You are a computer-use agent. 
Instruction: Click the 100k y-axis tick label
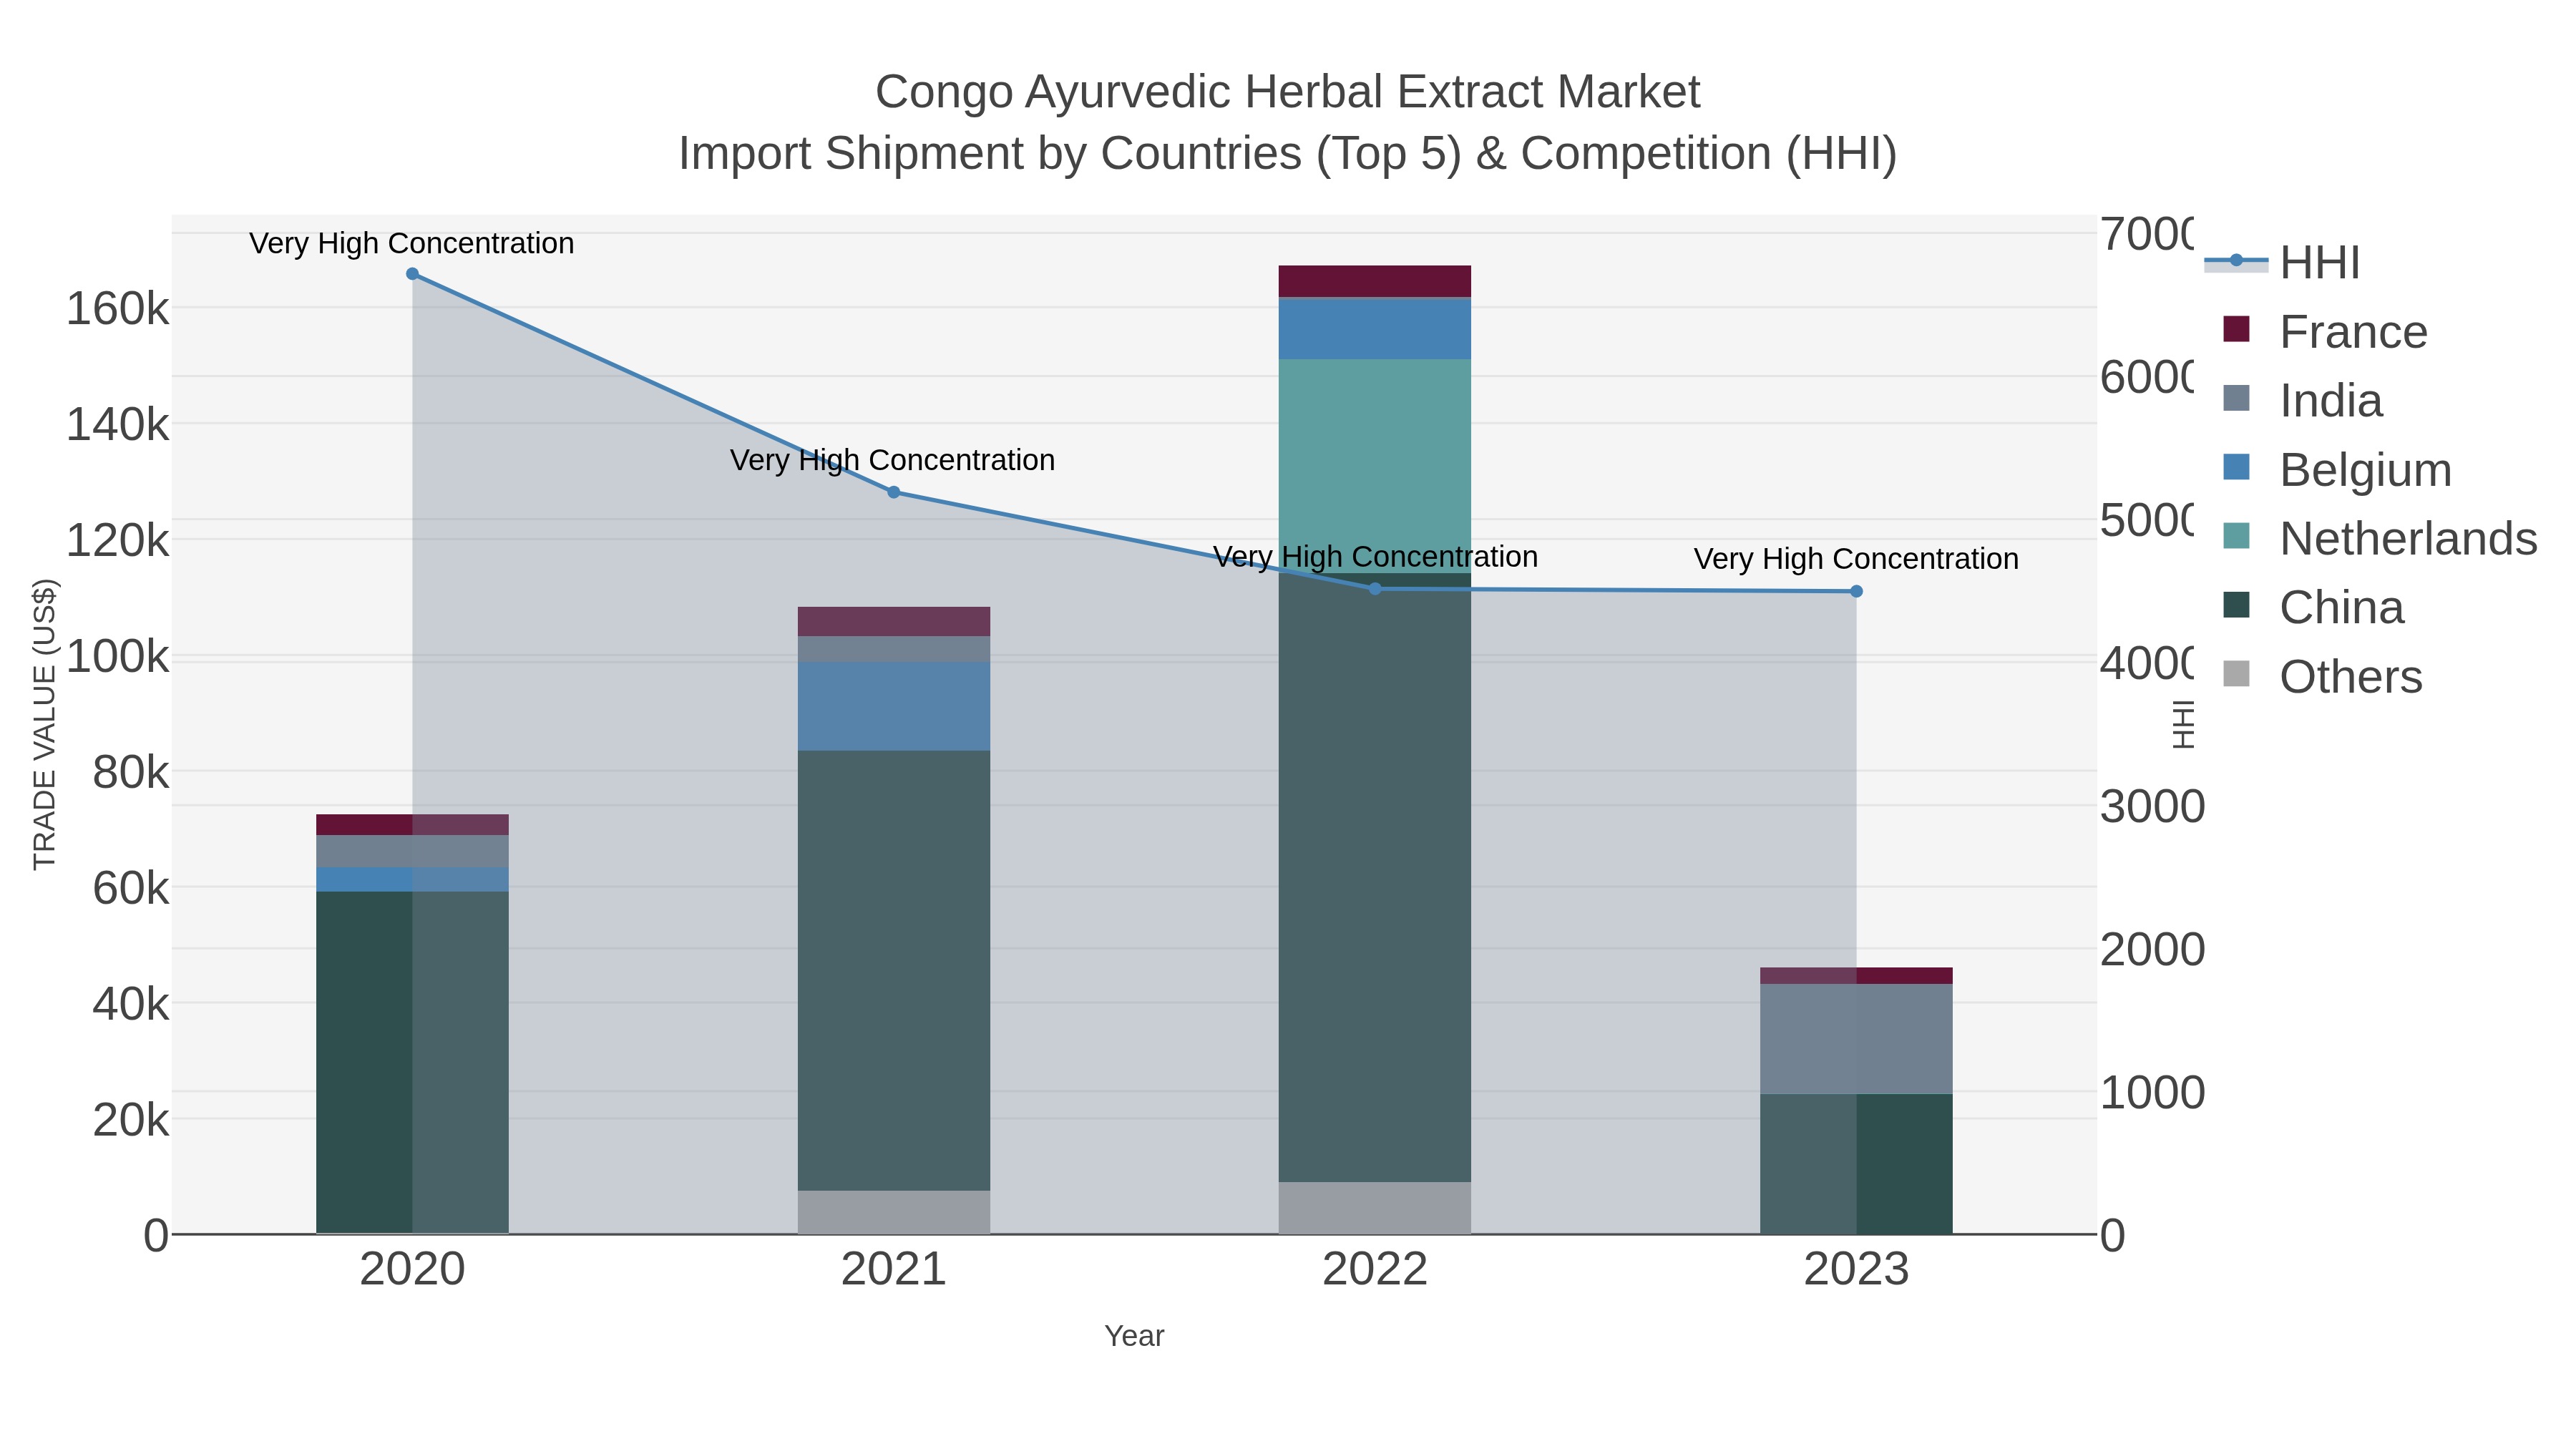click(118, 657)
